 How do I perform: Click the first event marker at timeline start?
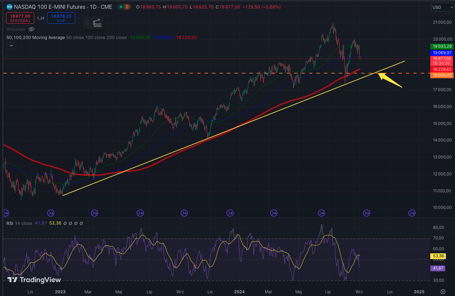point(5,213)
